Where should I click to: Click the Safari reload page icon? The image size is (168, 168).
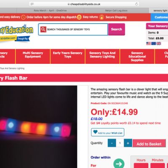(136, 4)
